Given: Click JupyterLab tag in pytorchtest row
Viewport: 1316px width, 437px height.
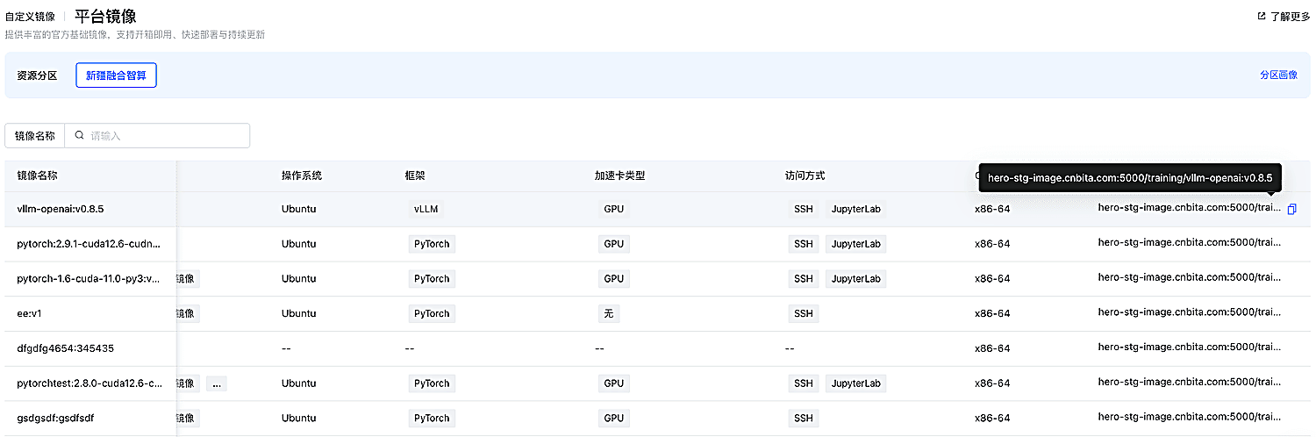Looking at the screenshot, I should pyautogui.click(x=856, y=383).
